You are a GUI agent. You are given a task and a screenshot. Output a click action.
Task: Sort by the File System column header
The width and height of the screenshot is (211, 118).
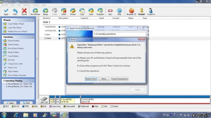coord(63,18)
